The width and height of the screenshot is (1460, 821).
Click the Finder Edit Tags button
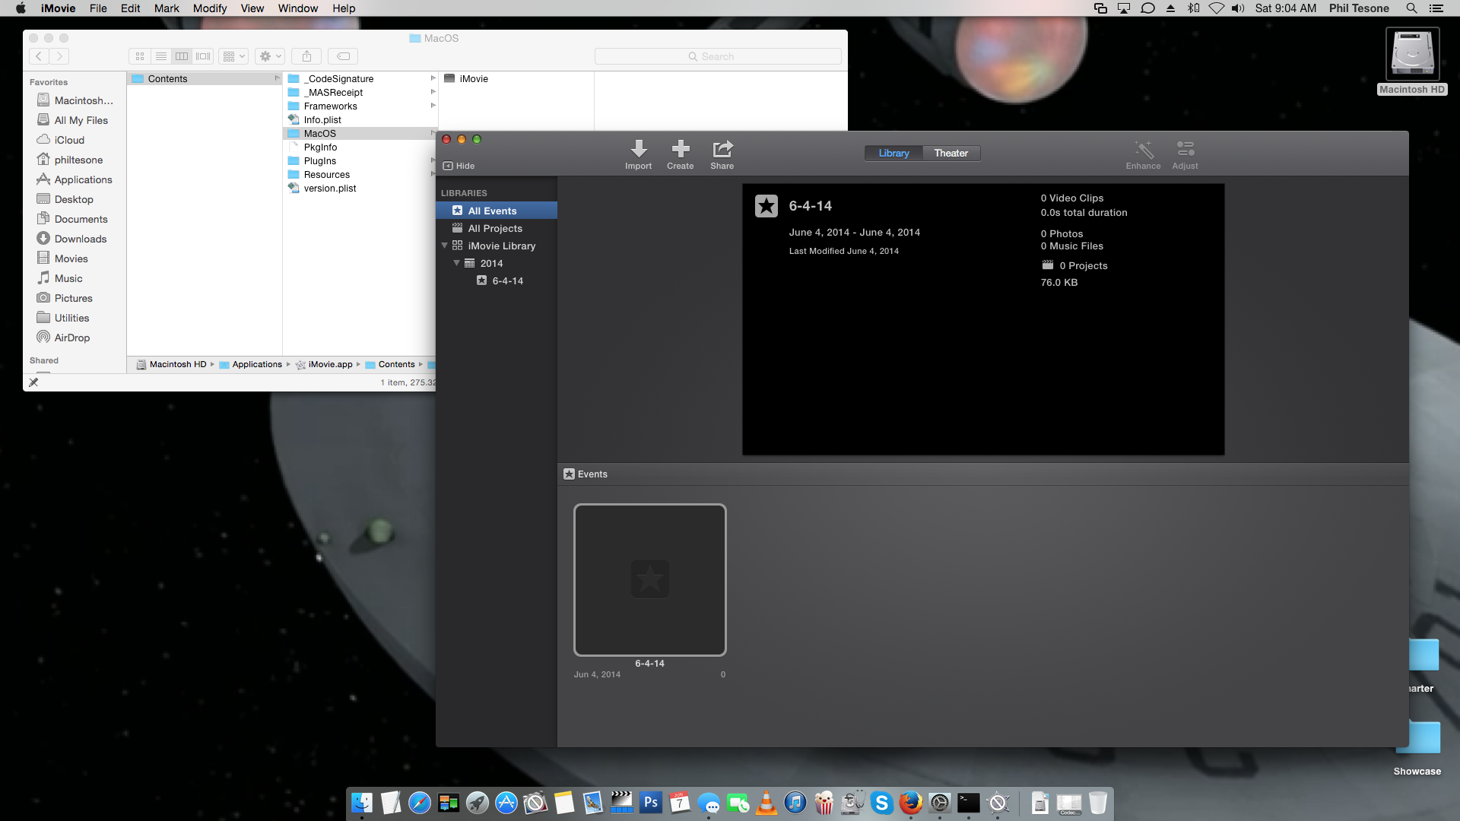tap(343, 56)
